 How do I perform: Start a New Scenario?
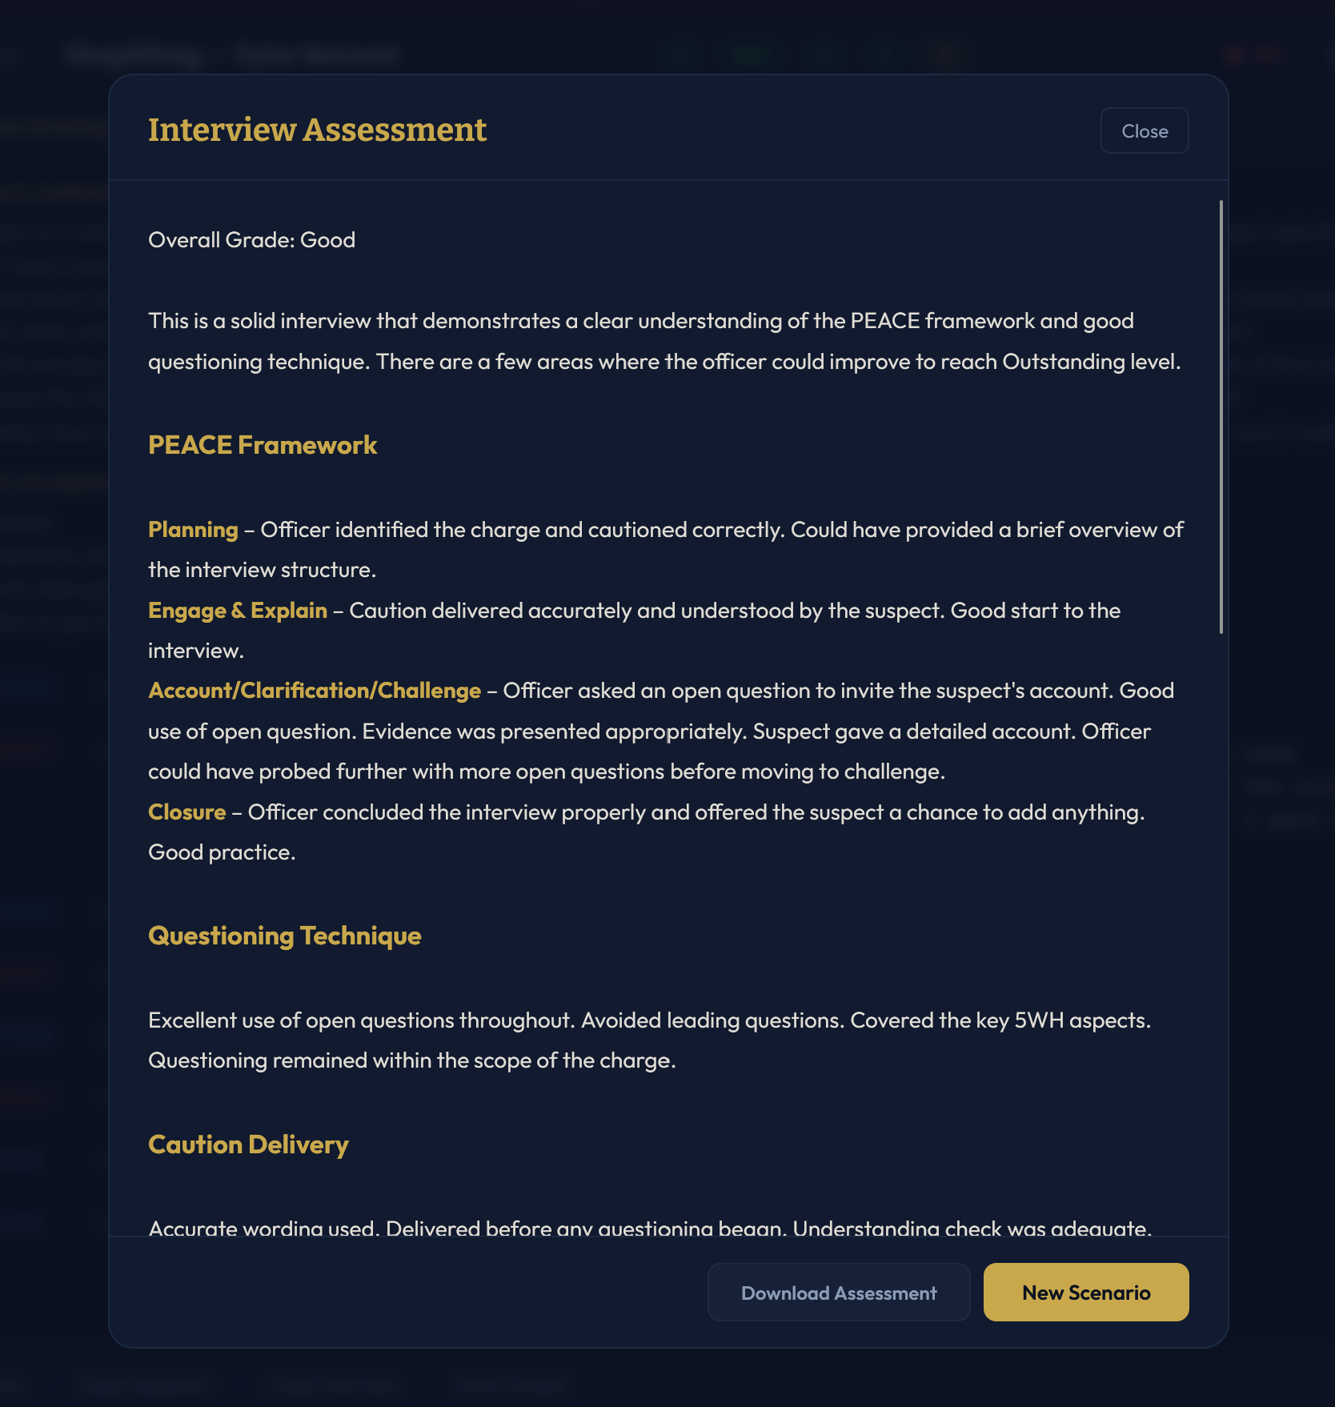pyautogui.click(x=1085, y=1292)
